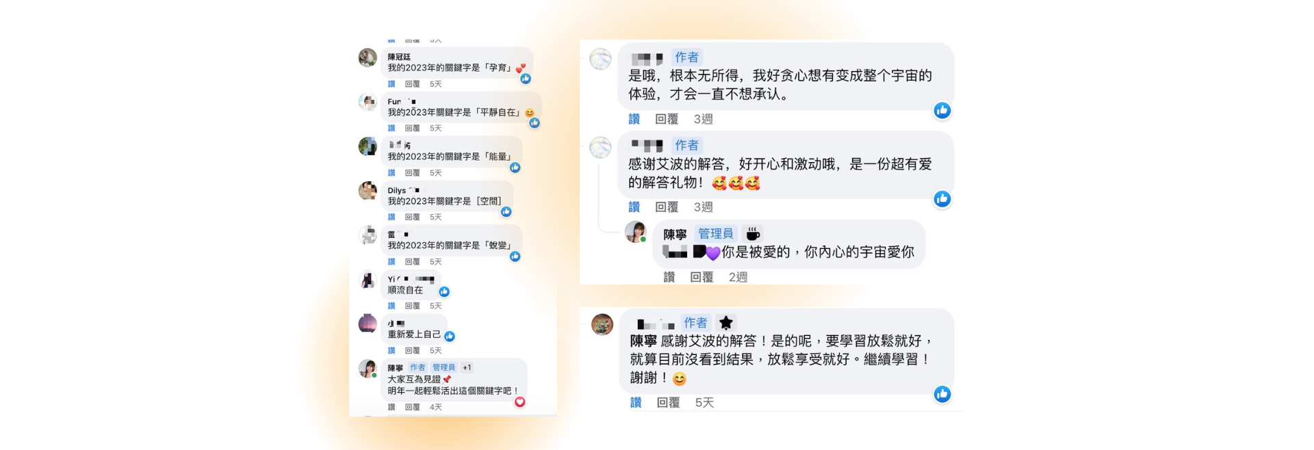The image size is (1314, 450).
Task: Click the thumbs-up on the 感謝艾波的解答 放鬆 comment
Action: click(x=942, y=394)
